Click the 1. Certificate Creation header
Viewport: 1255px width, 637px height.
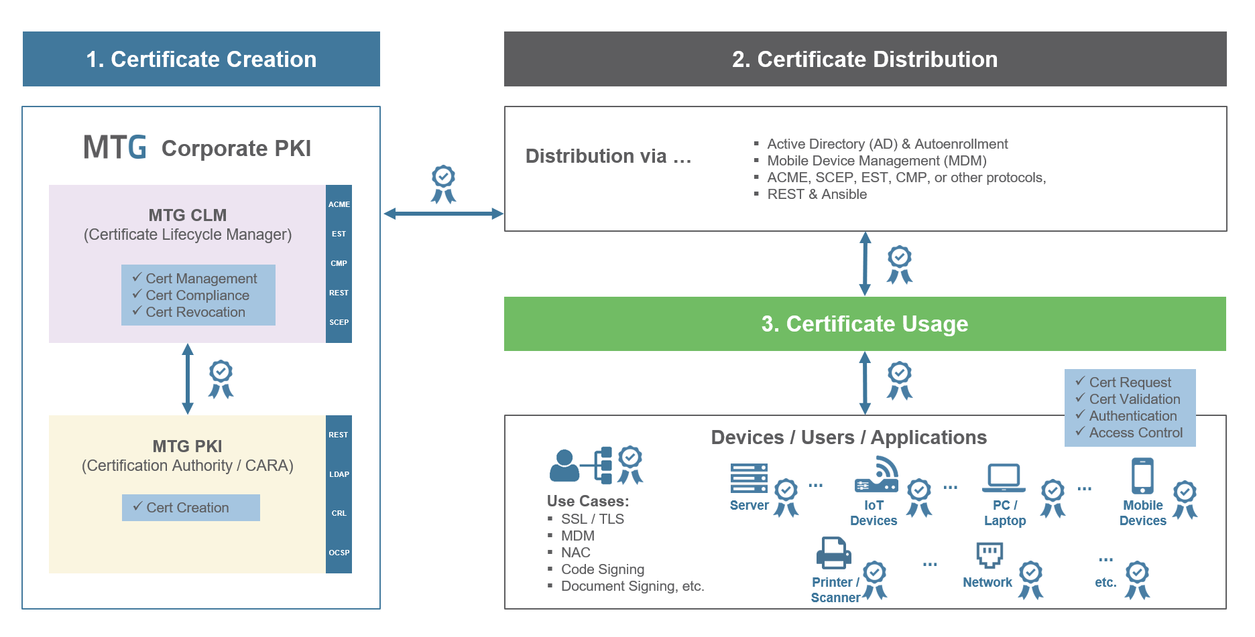click(x=201, y=59)
